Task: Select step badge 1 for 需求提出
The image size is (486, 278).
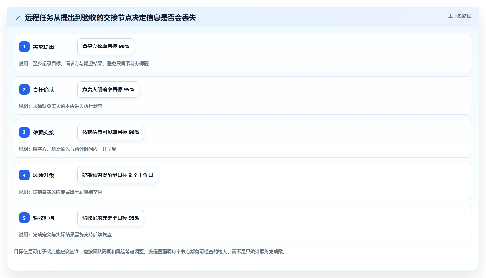Action: point(24,47)
